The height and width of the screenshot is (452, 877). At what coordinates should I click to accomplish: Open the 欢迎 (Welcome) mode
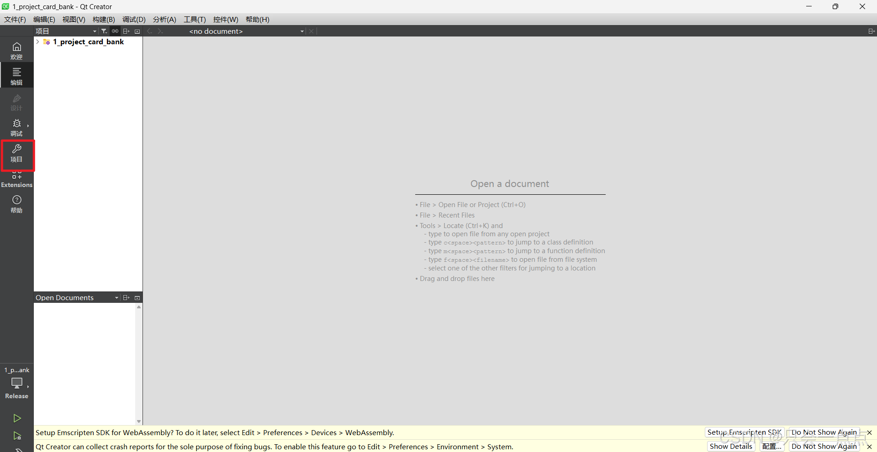coord(16,50)
